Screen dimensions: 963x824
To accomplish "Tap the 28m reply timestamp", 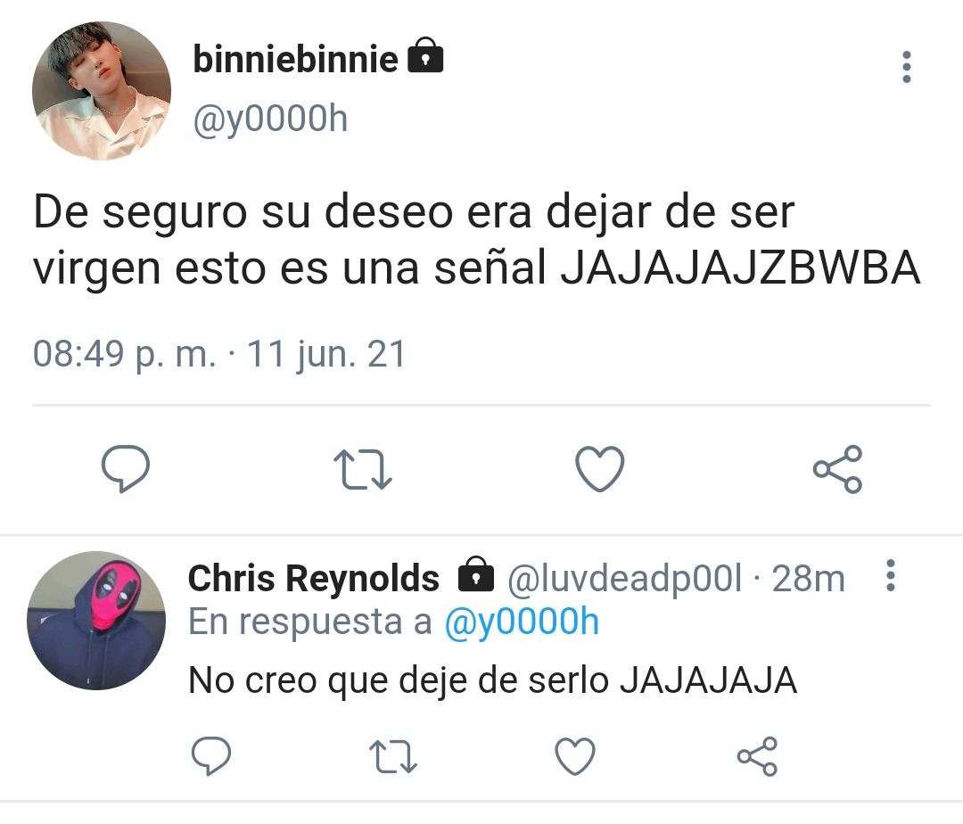I will coord(808,579).
